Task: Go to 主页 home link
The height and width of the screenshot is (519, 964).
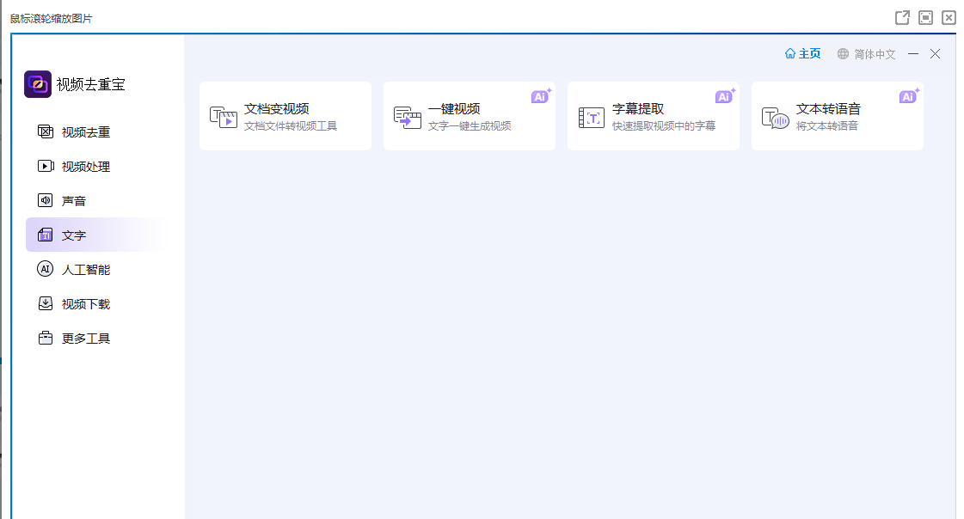Action: 803,54
